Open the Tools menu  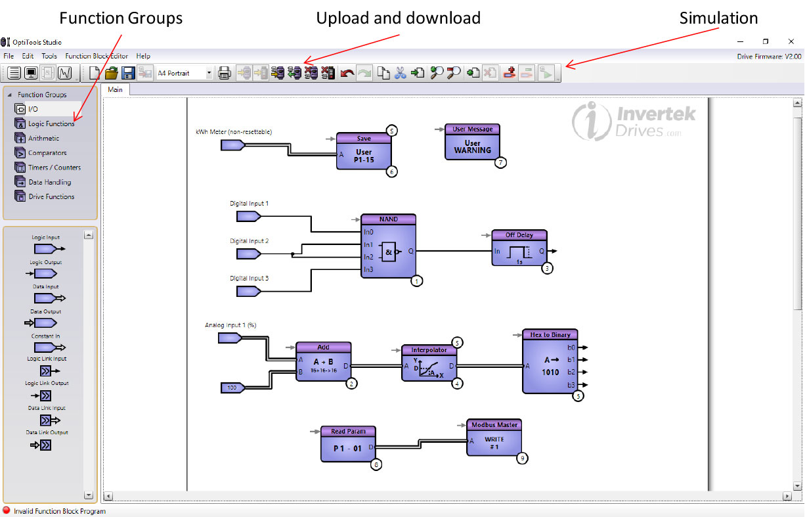49,56
